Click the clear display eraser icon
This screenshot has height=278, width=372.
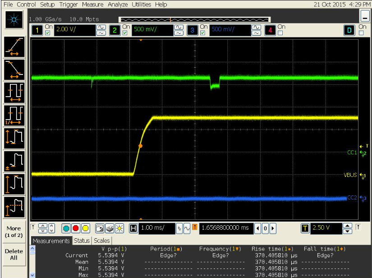tap(110, 228)
